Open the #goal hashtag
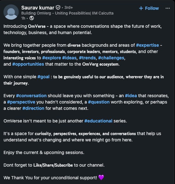This screenshot has height=184, width=175. click(x=43, y=77)
